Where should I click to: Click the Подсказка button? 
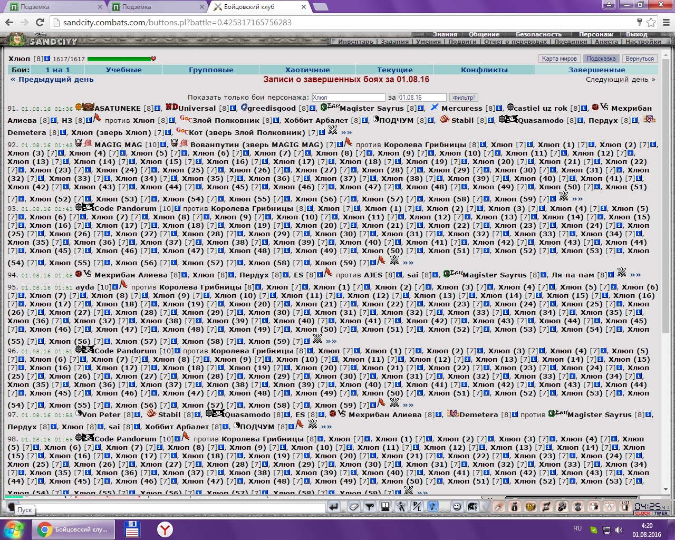601,59
